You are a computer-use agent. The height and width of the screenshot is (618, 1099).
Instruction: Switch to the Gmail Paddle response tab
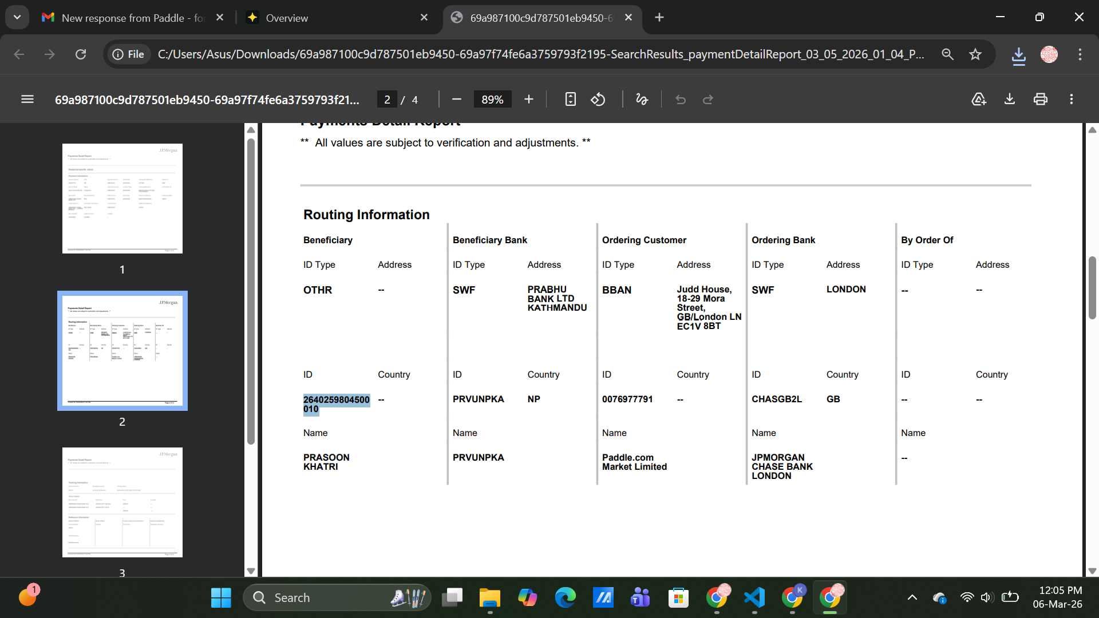tap(132, 18)
